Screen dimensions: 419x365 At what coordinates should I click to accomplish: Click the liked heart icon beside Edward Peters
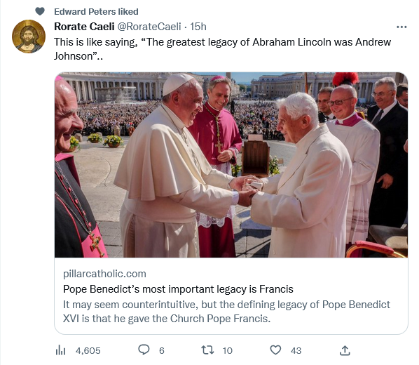coord(40,11)
